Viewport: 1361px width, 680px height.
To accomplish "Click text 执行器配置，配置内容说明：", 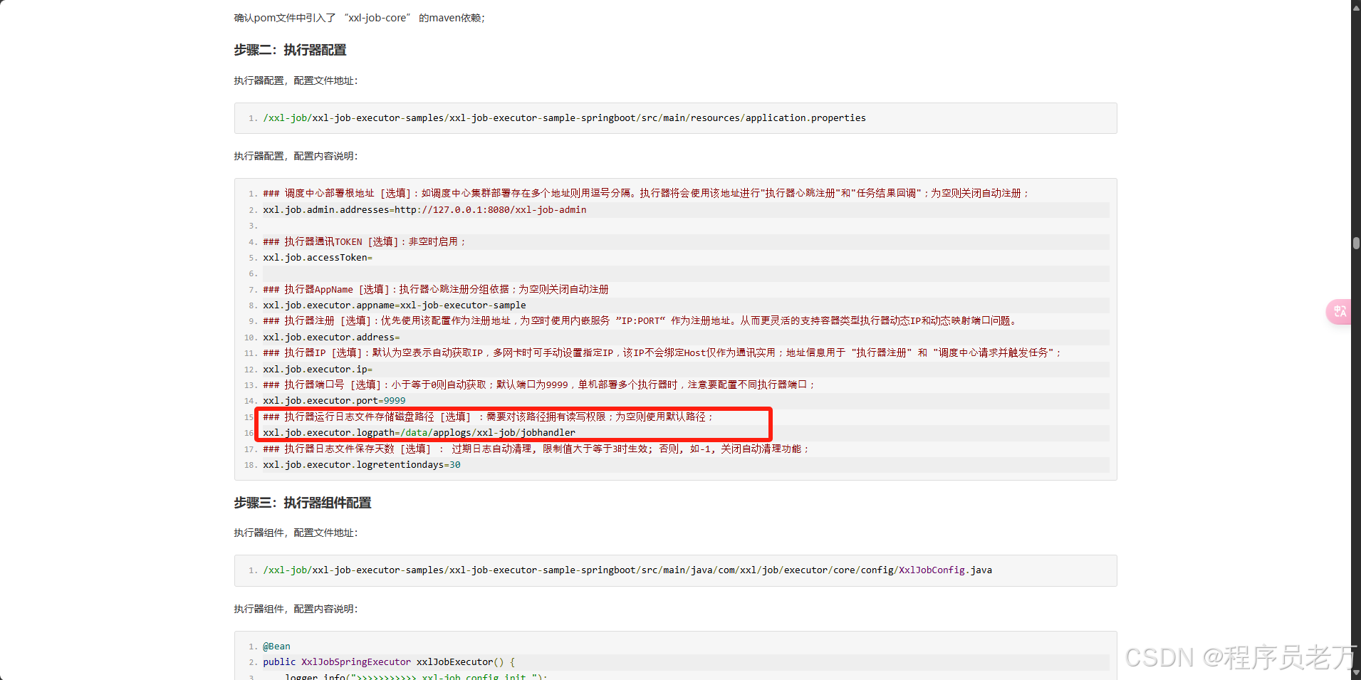I will tap(296, 156).
